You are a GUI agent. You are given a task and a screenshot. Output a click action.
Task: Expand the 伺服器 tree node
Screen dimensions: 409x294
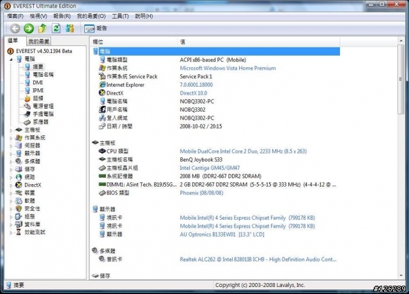tap(11, 146)
